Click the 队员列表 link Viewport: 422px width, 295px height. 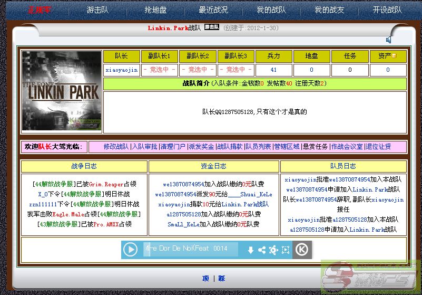258,147
